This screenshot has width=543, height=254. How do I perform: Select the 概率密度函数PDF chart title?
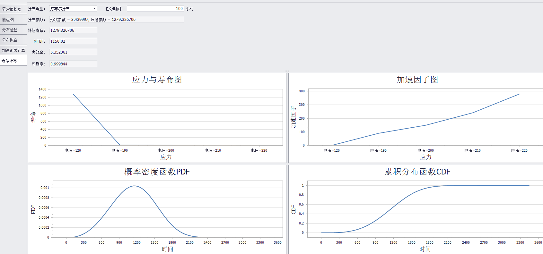pyautogui.click(x=157, y=172)
